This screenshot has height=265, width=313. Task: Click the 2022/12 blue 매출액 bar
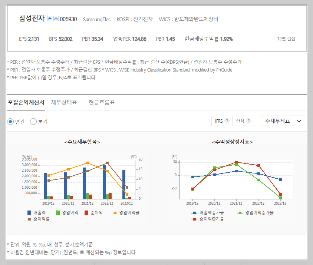104,182
